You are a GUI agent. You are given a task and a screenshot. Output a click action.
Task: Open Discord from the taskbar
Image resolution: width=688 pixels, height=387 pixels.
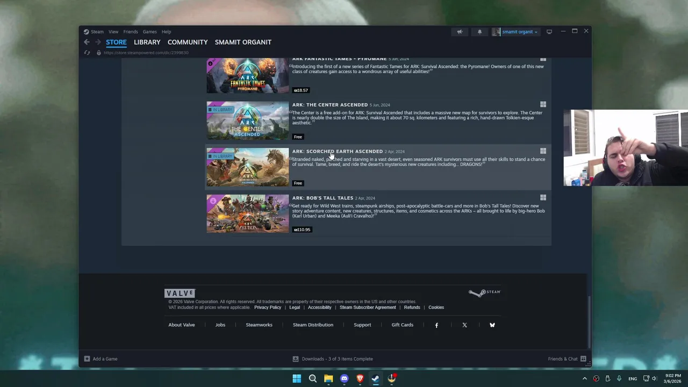pyautogui.click(x=344, y=378)
